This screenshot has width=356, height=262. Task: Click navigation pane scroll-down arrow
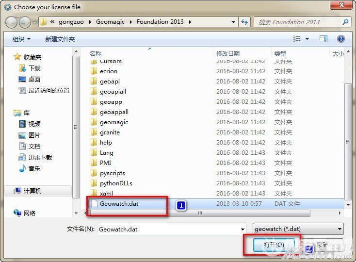pos(76,213)
